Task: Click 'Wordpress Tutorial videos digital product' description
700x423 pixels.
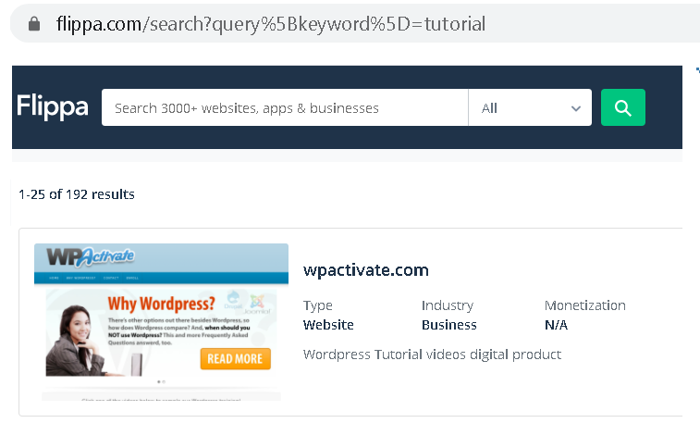Action: click(432, 355)
